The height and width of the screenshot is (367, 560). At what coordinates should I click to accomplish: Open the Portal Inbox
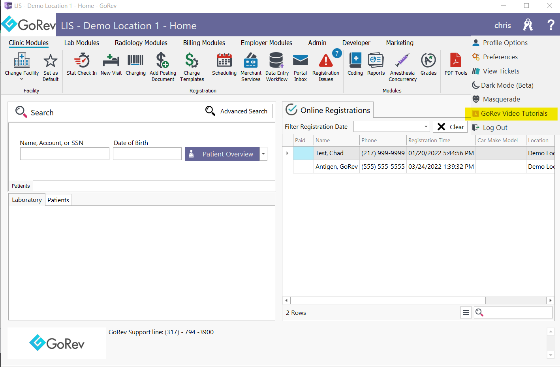300,67
